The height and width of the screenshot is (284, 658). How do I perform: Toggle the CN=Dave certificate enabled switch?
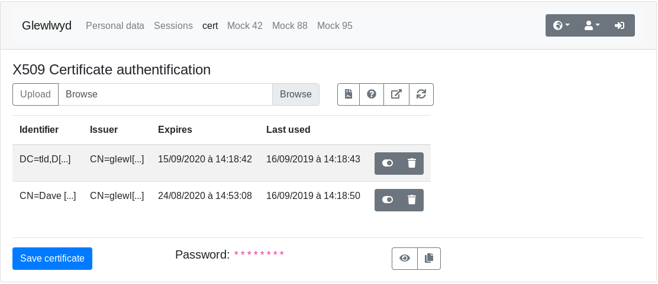[x=388, y=200]
